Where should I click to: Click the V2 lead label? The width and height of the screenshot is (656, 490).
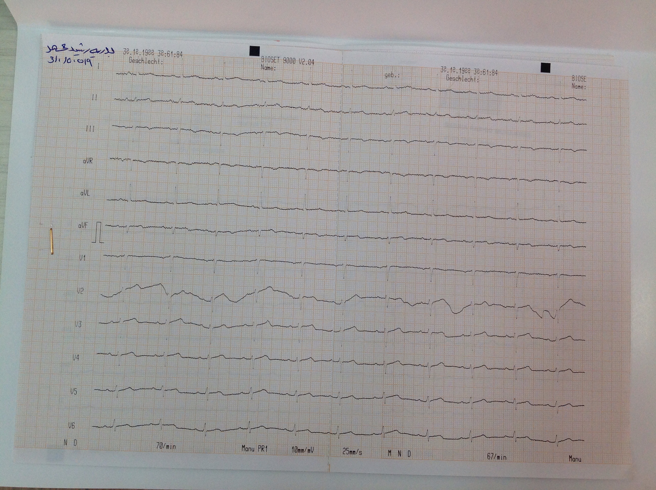pos(80,291)
